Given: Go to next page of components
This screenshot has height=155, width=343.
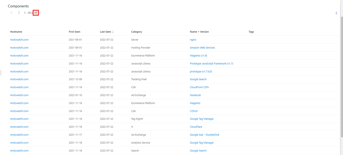Looking at the screenshot, I should 19,13.
